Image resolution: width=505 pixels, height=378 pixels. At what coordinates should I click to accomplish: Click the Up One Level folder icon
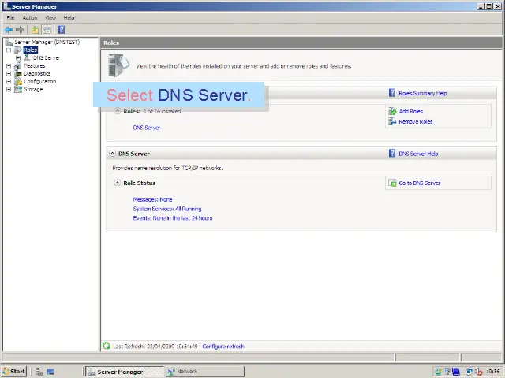pyautogui.click(x=35, y=30)
